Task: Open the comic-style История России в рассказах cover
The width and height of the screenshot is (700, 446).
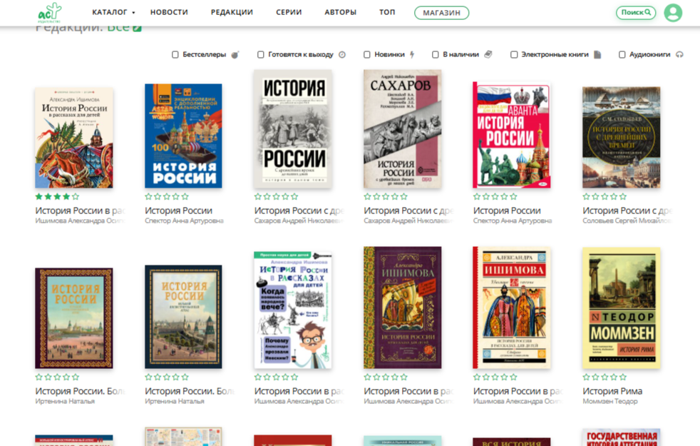Action: [x=293, y=310]
